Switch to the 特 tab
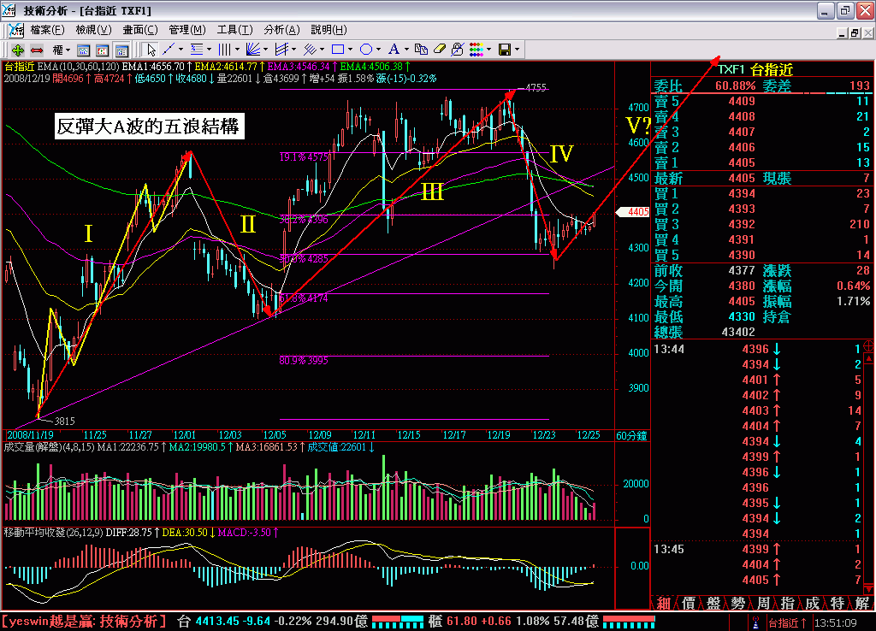 pyautogui.click(x=837, y=603)
